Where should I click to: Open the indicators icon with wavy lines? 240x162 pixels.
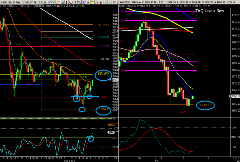click(x=49, y=2)
